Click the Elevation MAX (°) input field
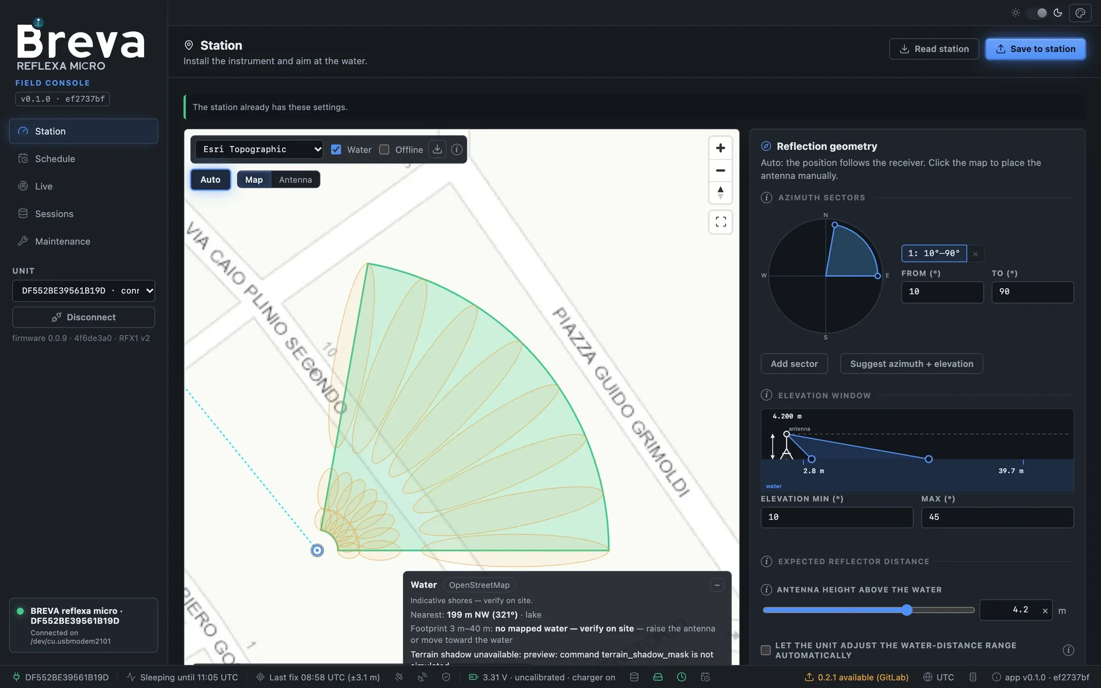The width and height of the screenshot is (1101, 688). coord(997,517)
